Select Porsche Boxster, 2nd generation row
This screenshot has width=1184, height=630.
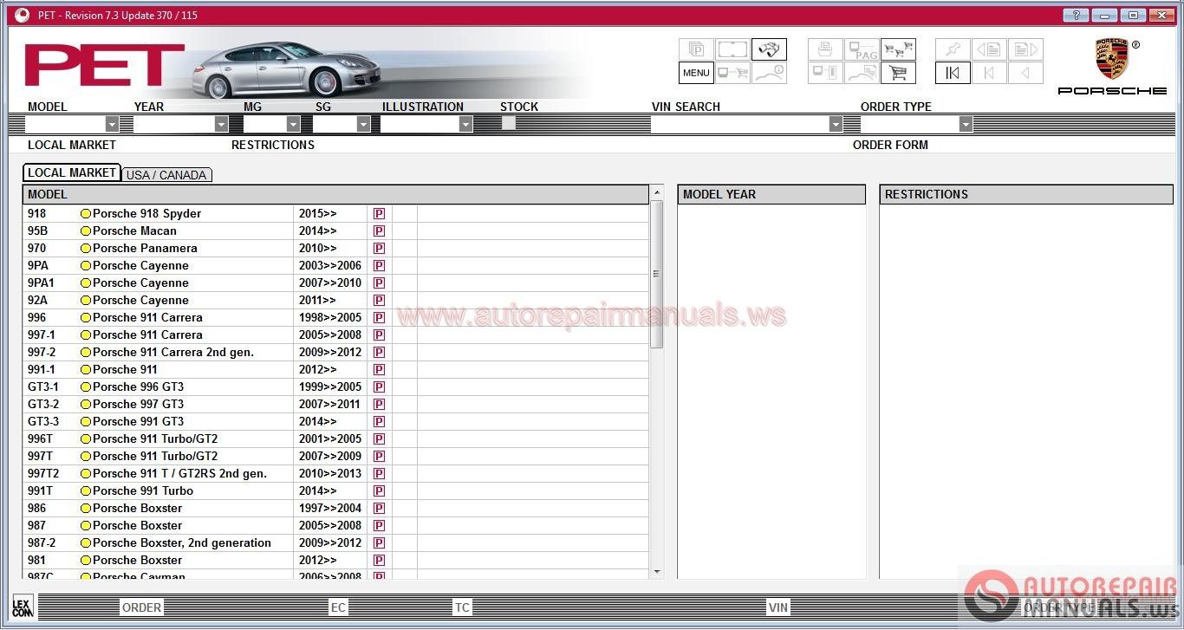point(335,542)
